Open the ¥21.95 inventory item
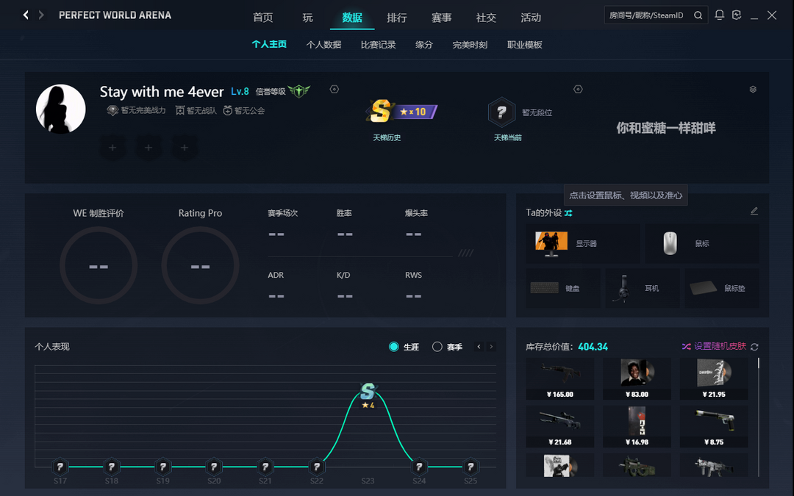794x496 pixels. (x=714, y=378)
